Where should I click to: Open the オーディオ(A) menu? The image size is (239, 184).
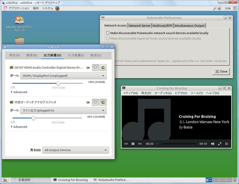coord(163,93)
